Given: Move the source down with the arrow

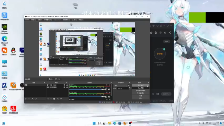Looking at the screenshot, I should [61, 99].
